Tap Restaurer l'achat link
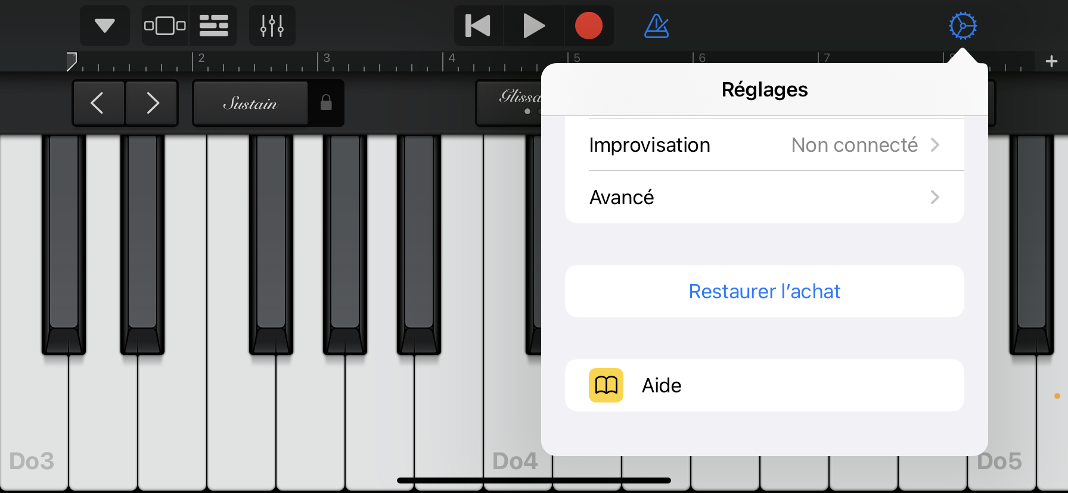1068x493 pixels. [x=765, y=291]
